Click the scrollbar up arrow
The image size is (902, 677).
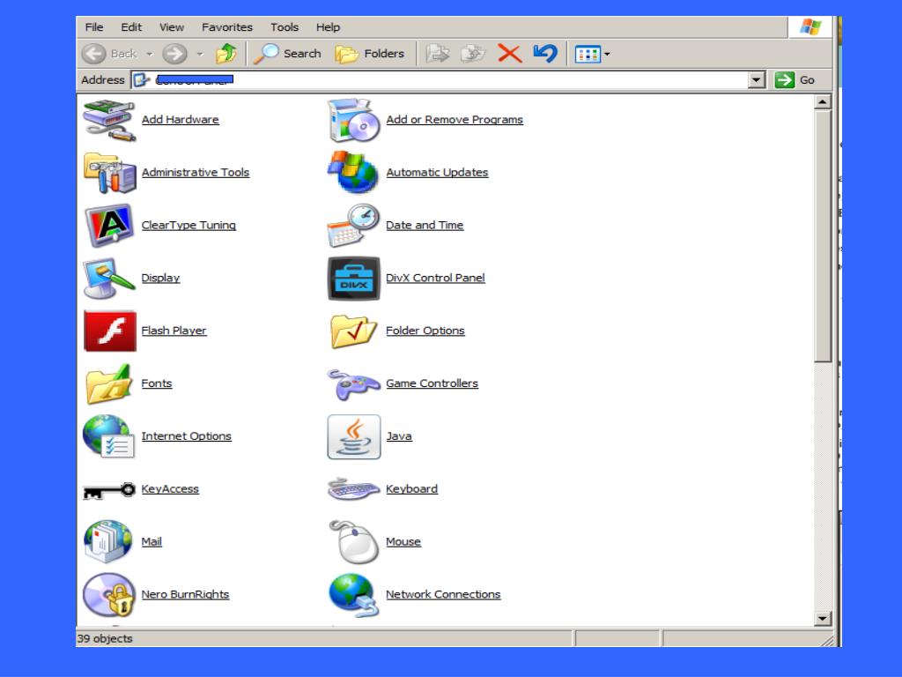(823, 102)
